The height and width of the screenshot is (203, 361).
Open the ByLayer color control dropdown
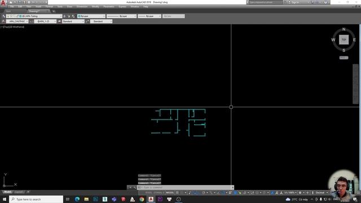tap(91, 16)
